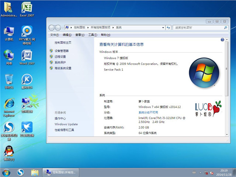Screen dimensions: 236x177
Task: Click the 系统分级不可用 link
Action: 148,112
